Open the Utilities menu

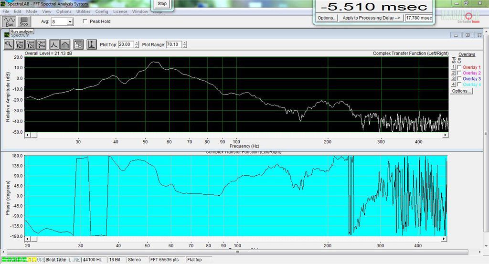[x=83, y=11]
